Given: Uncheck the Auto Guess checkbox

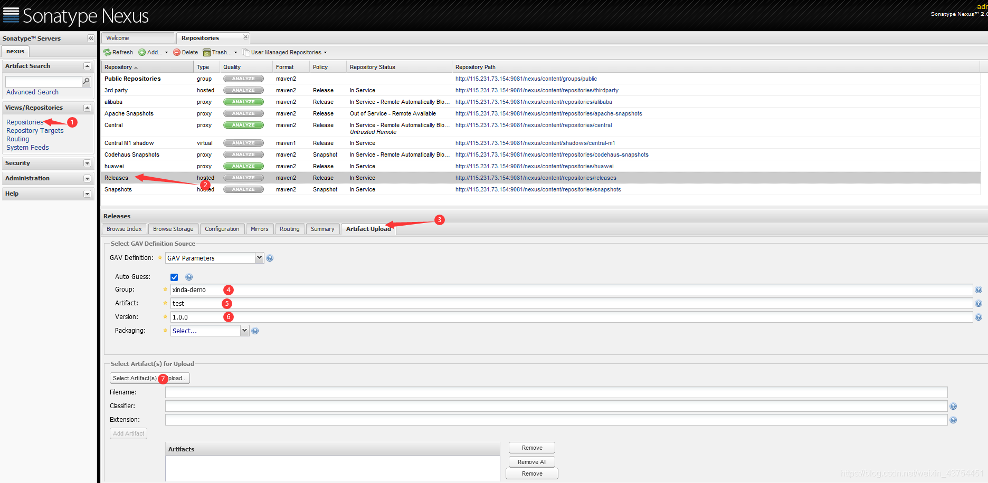Looking at the screenshot, I should point(174,277).
